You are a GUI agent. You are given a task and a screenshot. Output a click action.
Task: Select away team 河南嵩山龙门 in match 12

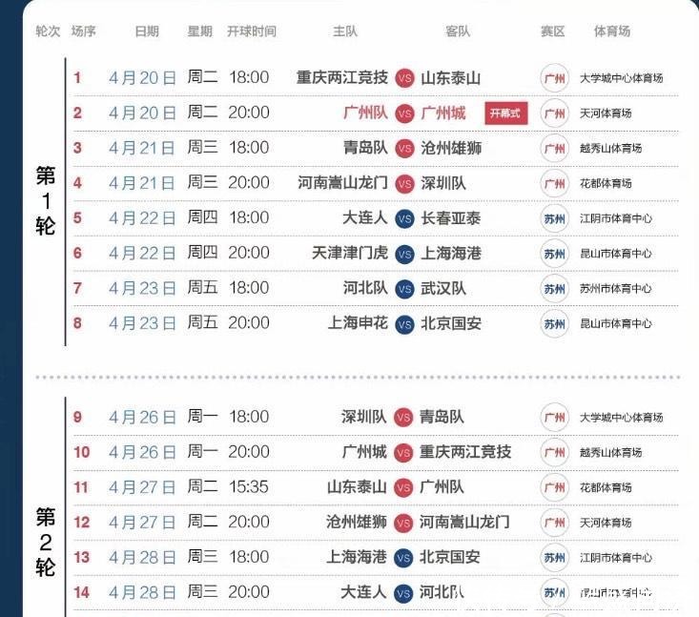465,522
